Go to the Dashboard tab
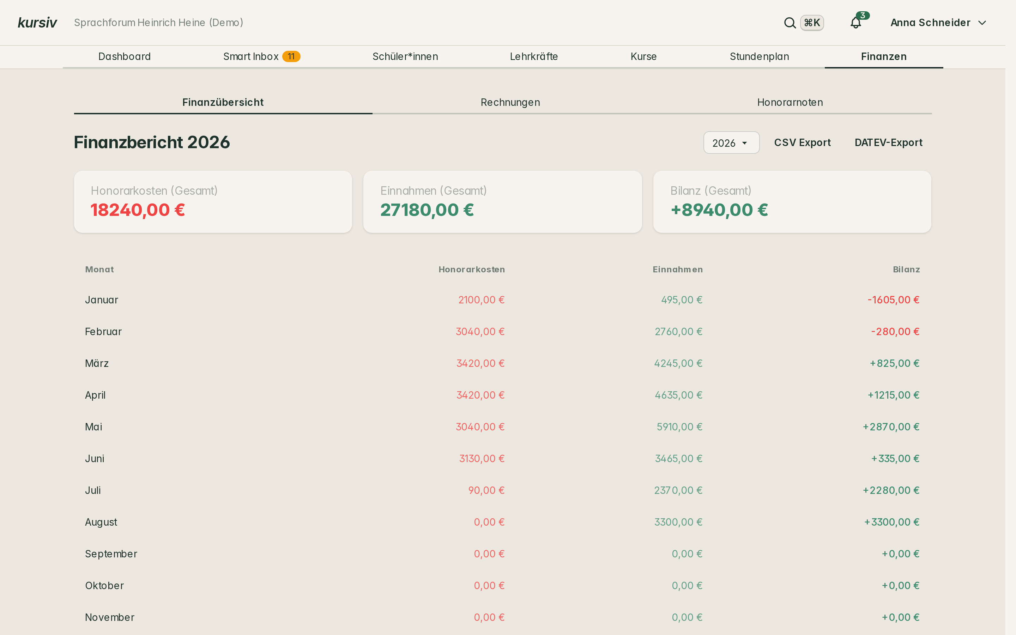Viewport: 1016px width, 635px height. pos(124,57)
